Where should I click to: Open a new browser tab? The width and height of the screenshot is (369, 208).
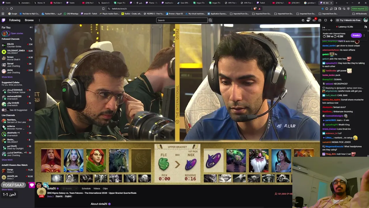(336, 3)
